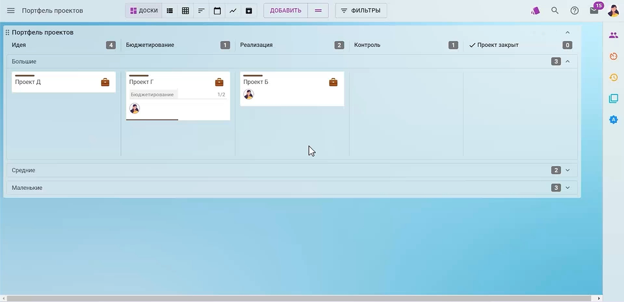Expand the Средние swimlane

point(567,170)
